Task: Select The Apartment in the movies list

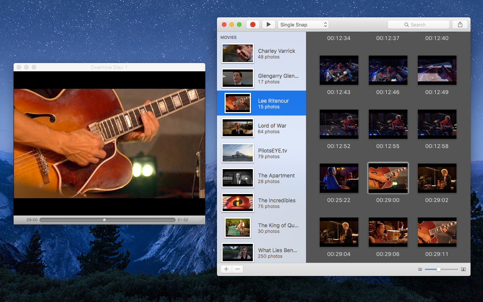Action: pyautogui.click(x=261, y=178)
